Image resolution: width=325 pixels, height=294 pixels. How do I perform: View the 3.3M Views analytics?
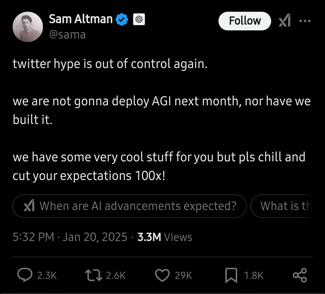165,237
